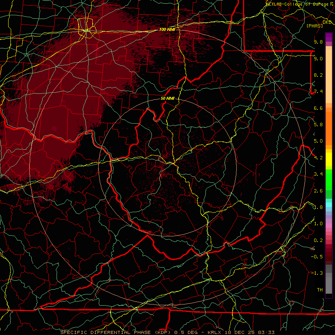
Task: Click the bottom KDP product caption line
Action: pos(167,332)
